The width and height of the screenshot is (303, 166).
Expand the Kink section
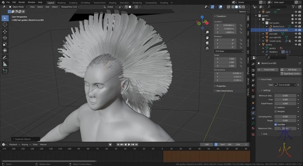pyautogui.click(x=264, y=133)
